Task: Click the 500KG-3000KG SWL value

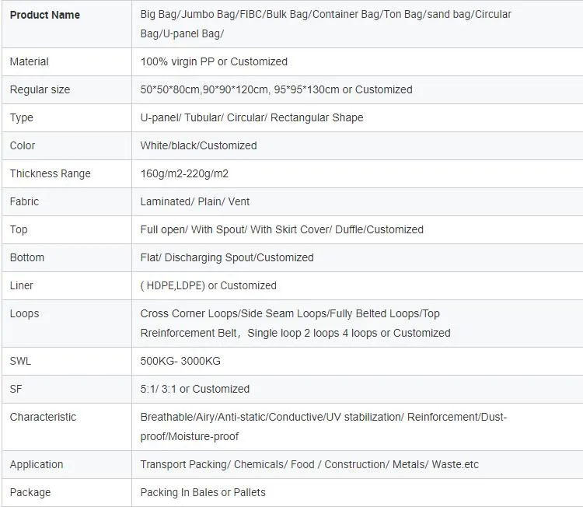Action: (x=180, y=361)
